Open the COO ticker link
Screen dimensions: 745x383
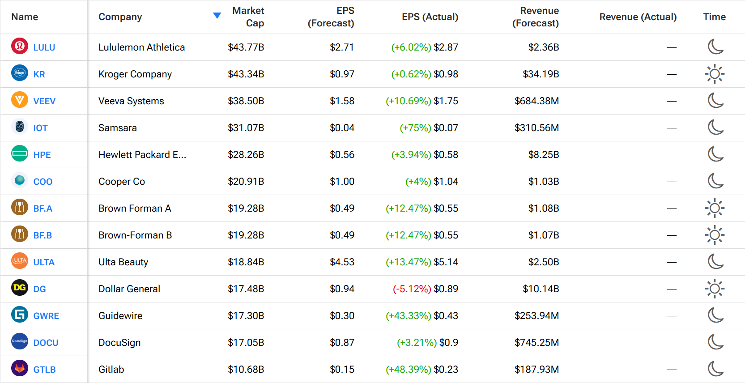click(43, 182)
